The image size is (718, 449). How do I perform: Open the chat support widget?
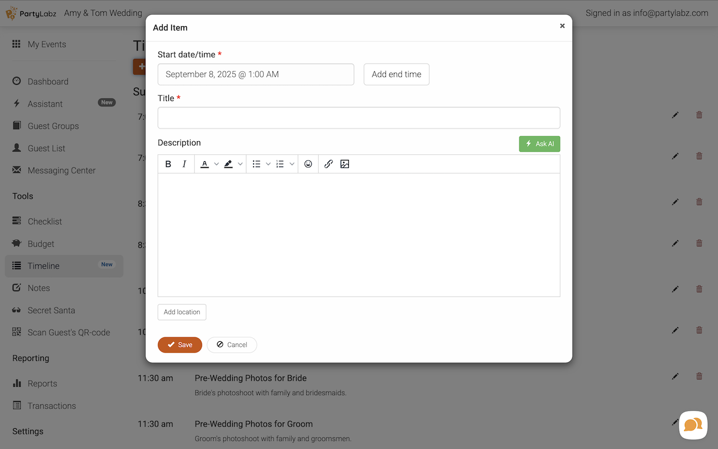point(693,425)
